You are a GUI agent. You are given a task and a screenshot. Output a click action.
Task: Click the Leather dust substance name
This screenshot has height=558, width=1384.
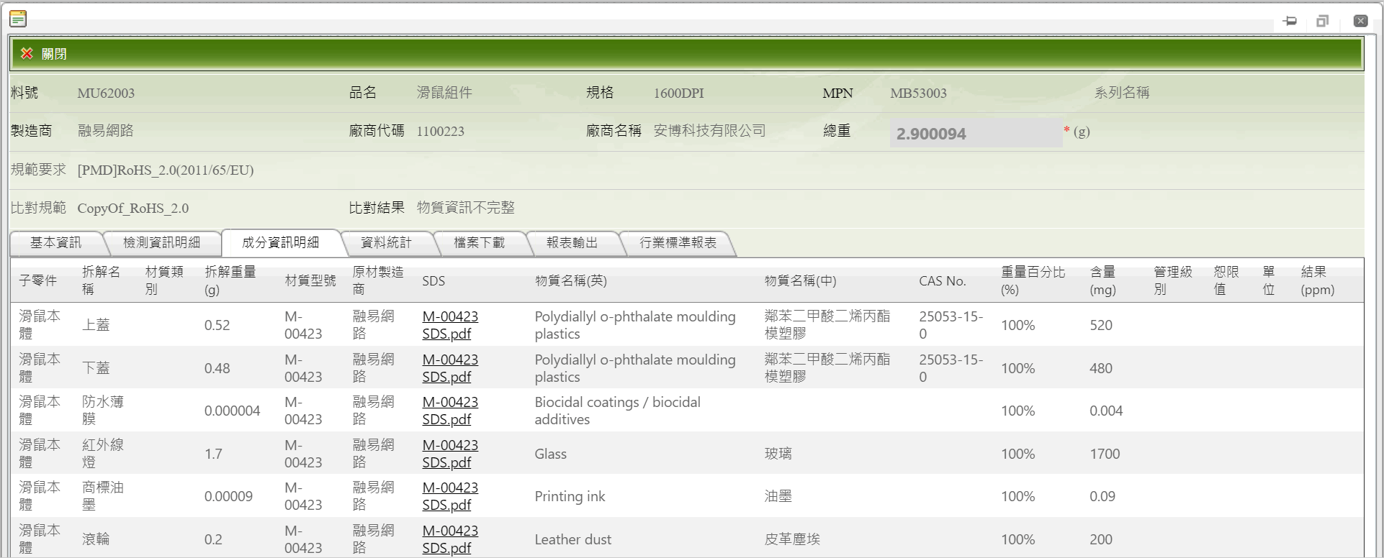[573, 539]
